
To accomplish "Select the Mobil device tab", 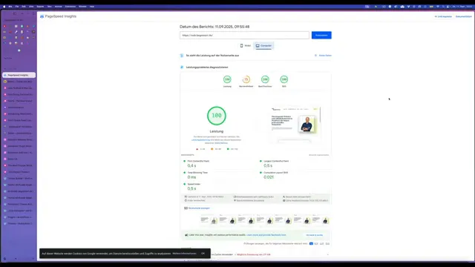I will click(x=246, y=46).
